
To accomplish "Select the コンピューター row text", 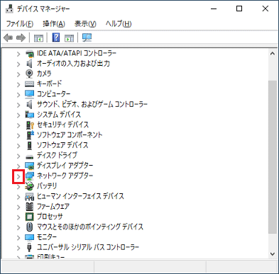I will (x=54, y=94).
